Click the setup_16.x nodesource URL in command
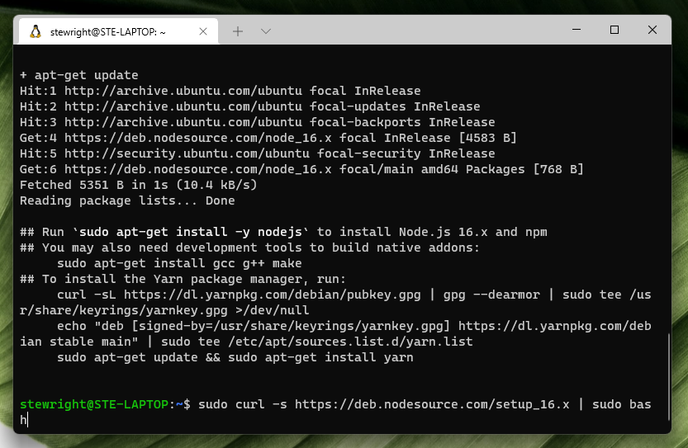Viewport: 688px width, 448px height. 432,404
